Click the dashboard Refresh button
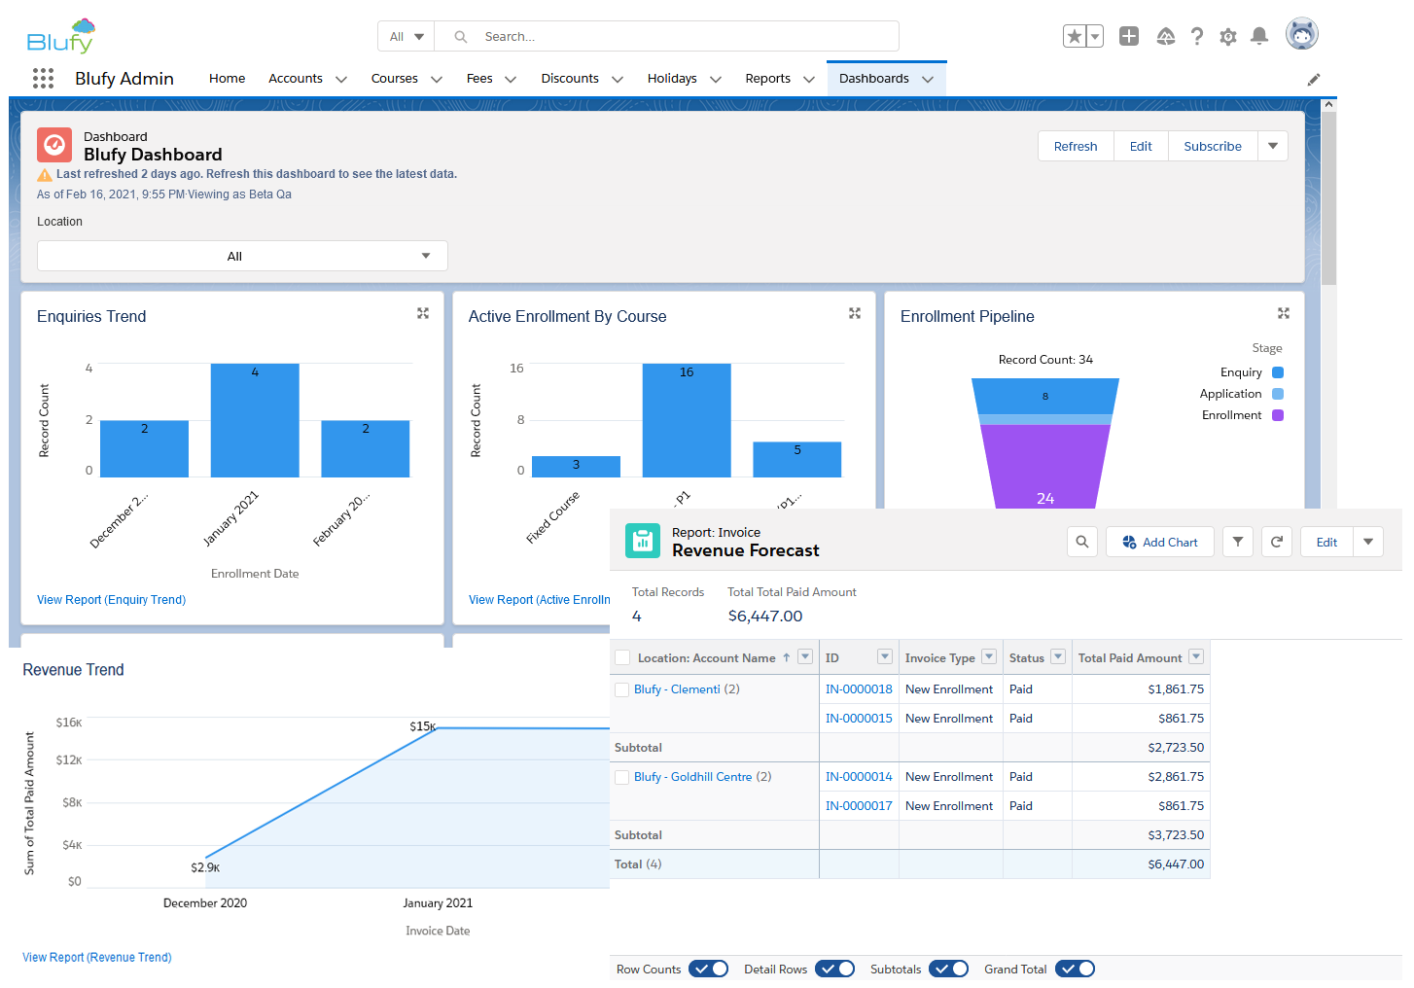Viewport: 1414px width, 988px height. 1076,146
